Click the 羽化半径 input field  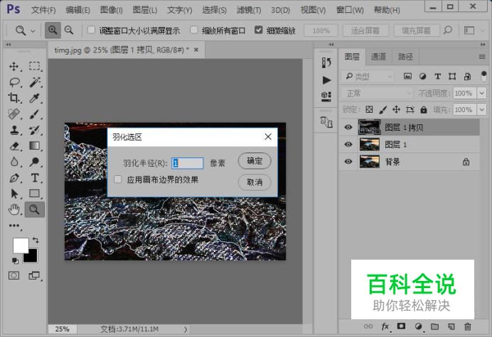188,162
